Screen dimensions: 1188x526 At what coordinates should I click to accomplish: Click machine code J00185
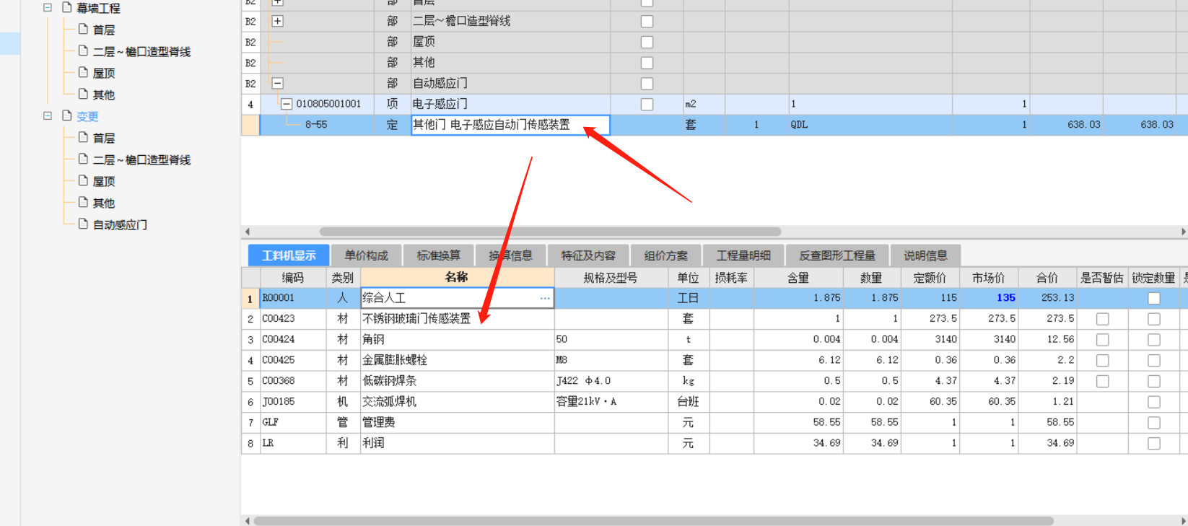pyautogui.click(x=278, y=401)
